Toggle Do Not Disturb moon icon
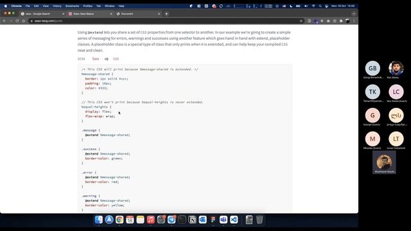411x231 pixels. point(291,6)
